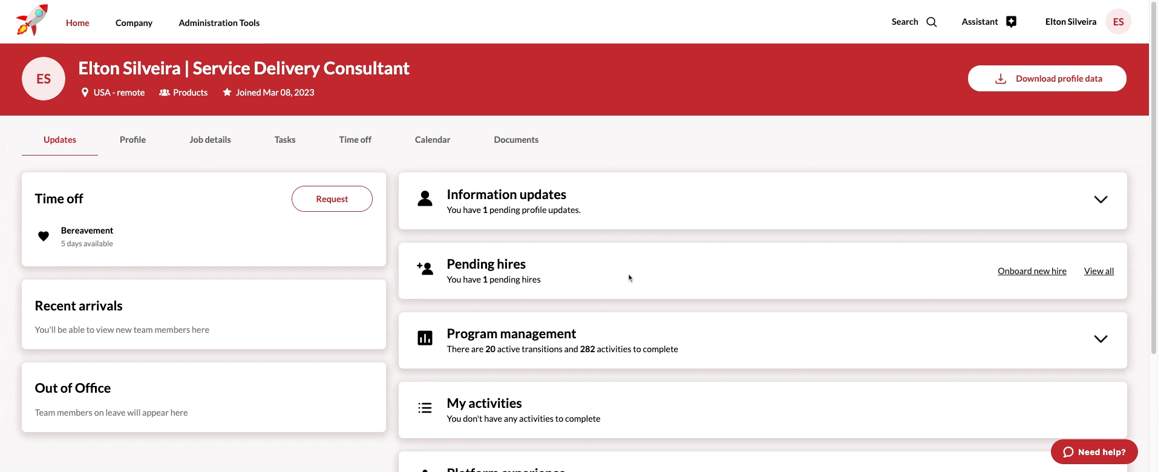The image size is (1158, 472).
Task: Expand the Program management chevron
Action: click(1101, 339)
